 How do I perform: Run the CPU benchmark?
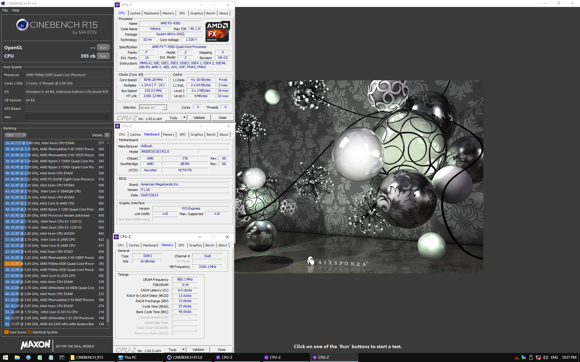click(103, 56)
